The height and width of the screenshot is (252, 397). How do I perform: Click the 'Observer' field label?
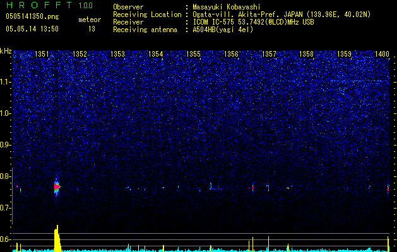128,7
